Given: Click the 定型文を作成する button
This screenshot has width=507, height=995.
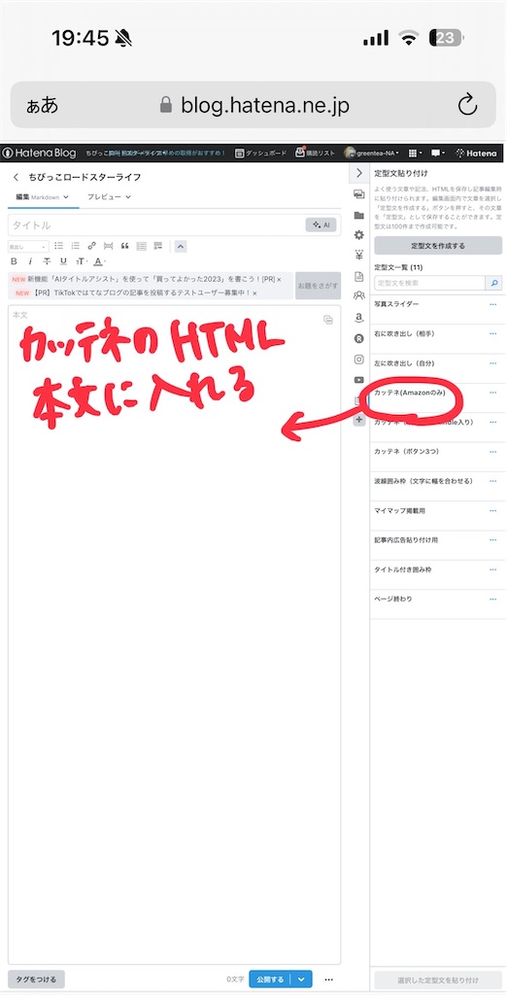Looking at the screenshot, I should coord(438,246).
